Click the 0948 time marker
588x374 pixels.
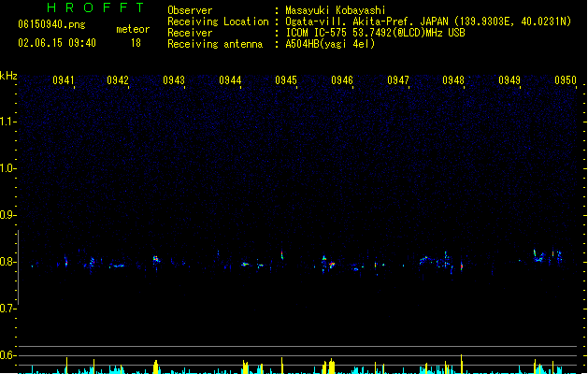click(453, 80)
